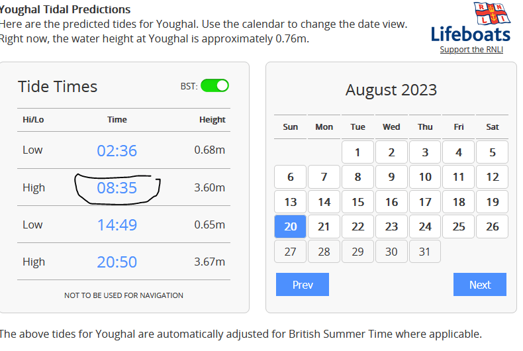Click the circled 08:35 high tide time
Screen dimensions: 523x351
pyautogui.click(x=117, y=188)
